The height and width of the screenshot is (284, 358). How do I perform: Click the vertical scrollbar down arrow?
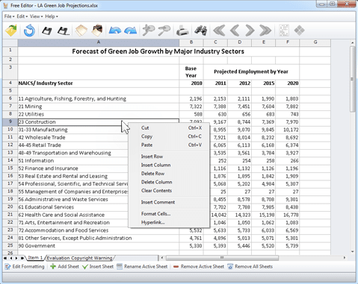coord(353,252)
